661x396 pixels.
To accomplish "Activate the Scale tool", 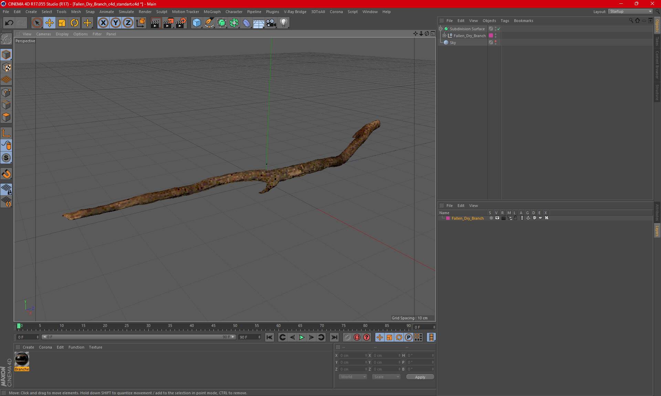I will click(x=62, y=23).
